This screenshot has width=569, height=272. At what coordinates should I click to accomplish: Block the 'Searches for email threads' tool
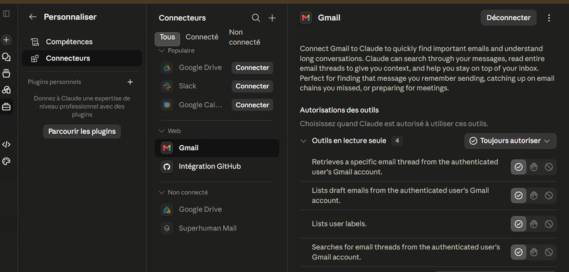[549, 252]
